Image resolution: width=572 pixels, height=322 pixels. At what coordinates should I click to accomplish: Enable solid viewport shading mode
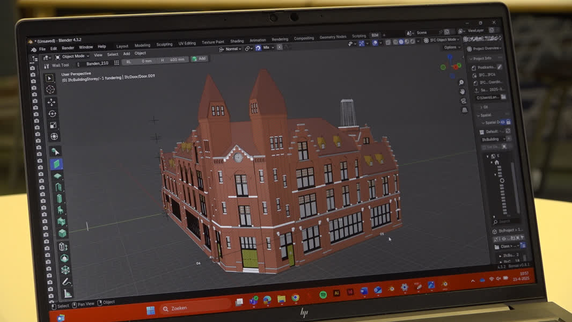(400, 41)
